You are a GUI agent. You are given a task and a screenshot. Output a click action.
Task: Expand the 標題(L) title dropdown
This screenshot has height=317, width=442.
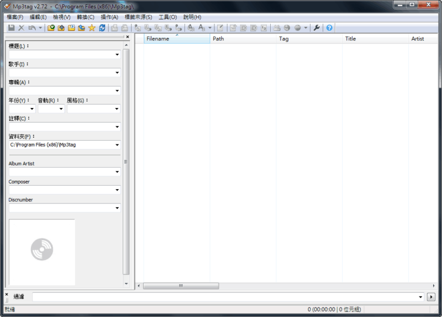117,55
